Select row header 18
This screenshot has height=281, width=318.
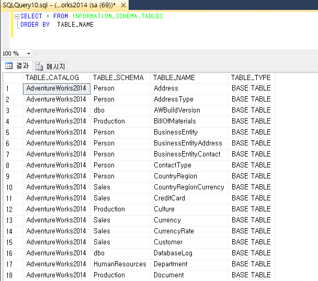coord(13,275)
